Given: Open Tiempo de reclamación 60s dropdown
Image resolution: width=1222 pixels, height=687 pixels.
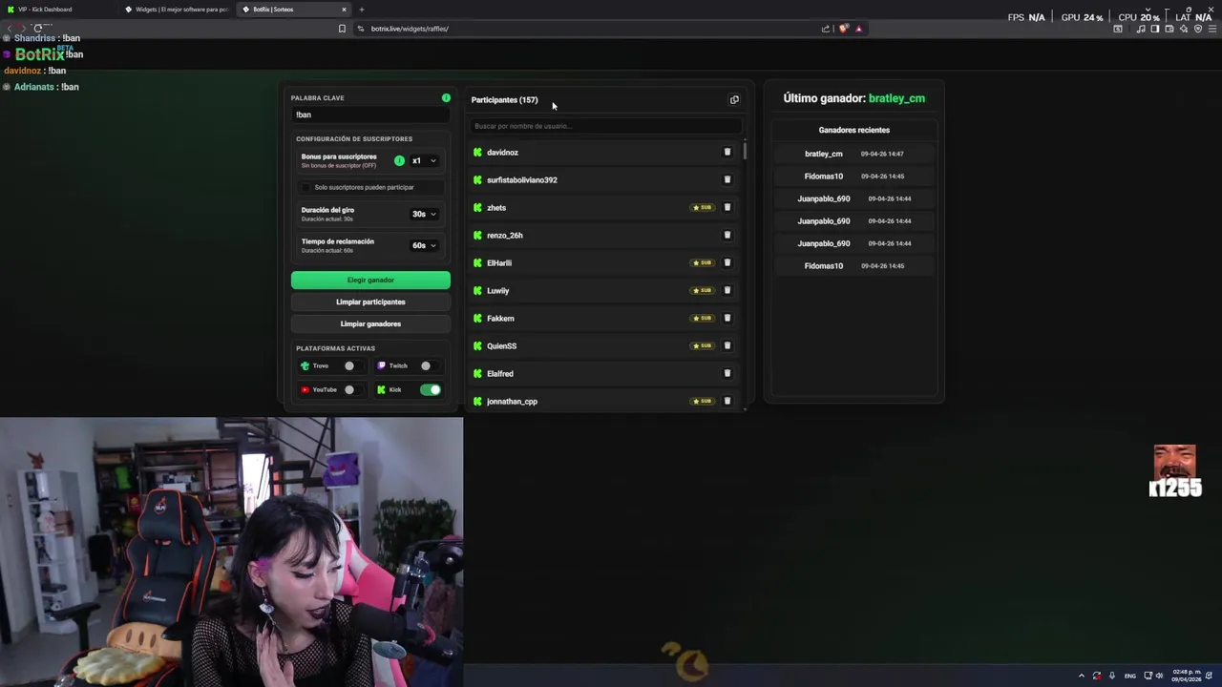Looking at the screenshot, I should pos(424,245).
